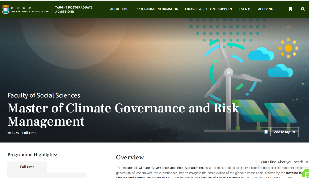Open the About HKU menu
The image size is (309, 178).
[119, 9]
